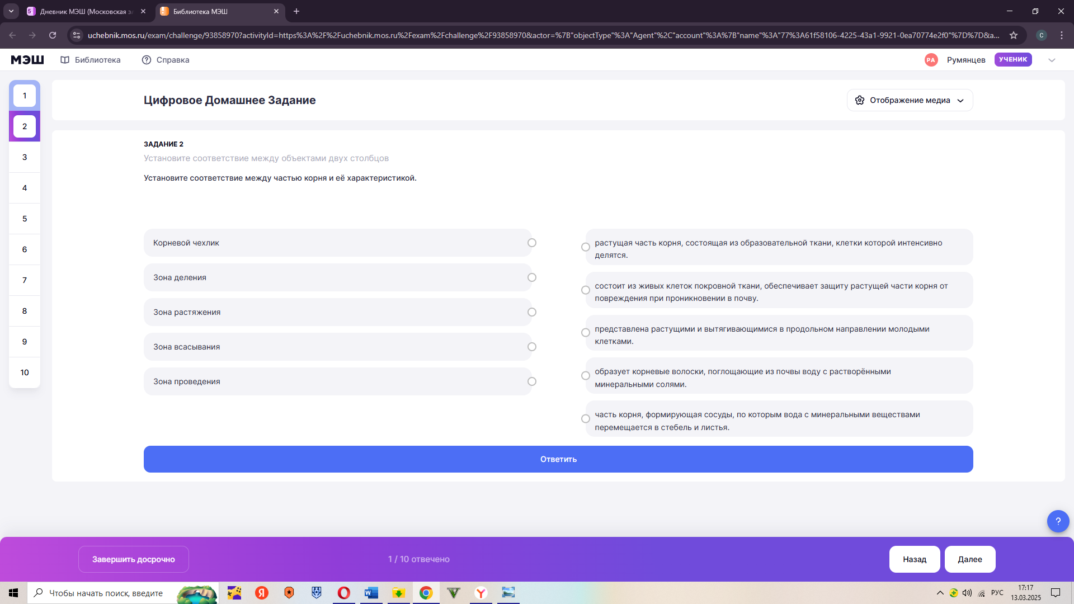This screenshot has height=604, width=1074.
Task: Open Opera browser from the taskbar
Action: [x=343, y=593]
